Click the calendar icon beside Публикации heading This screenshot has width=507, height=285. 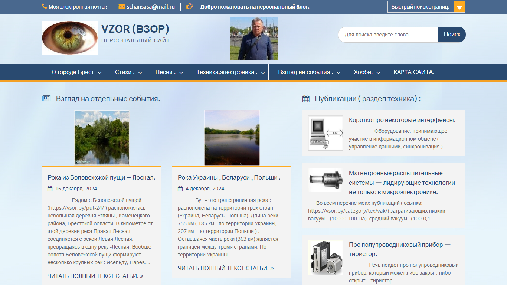point(306,99)
